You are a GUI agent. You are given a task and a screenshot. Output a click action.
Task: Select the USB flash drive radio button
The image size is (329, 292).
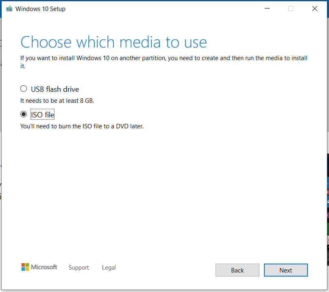coord(24,89)
